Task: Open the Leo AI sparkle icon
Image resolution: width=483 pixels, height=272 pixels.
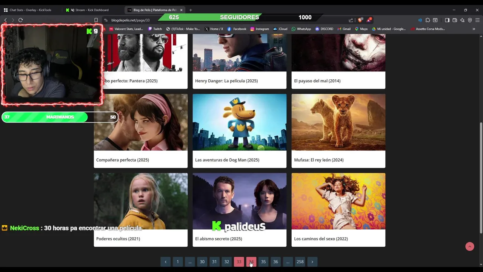Action: 462,20
